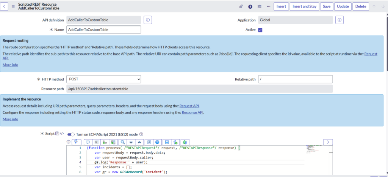
Task: Click the toggle comment icon in script toolbar
Action: click(x=88, y=142)
